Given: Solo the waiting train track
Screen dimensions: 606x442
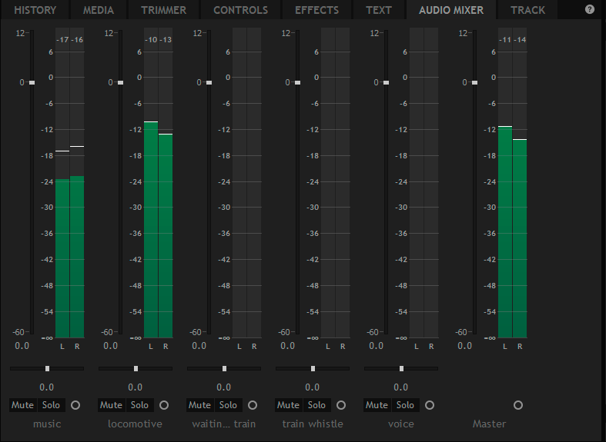Looking at the screenshot, I should pos(228,405).
